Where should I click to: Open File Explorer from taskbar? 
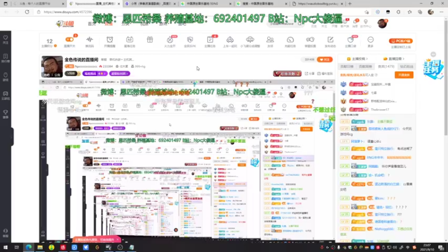coord(40,247)
